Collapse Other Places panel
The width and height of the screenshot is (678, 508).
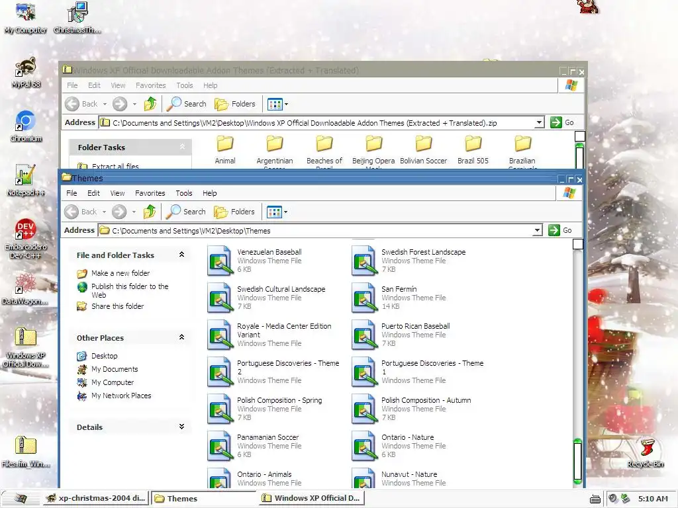pyautogui.click(x=181, y=337)
